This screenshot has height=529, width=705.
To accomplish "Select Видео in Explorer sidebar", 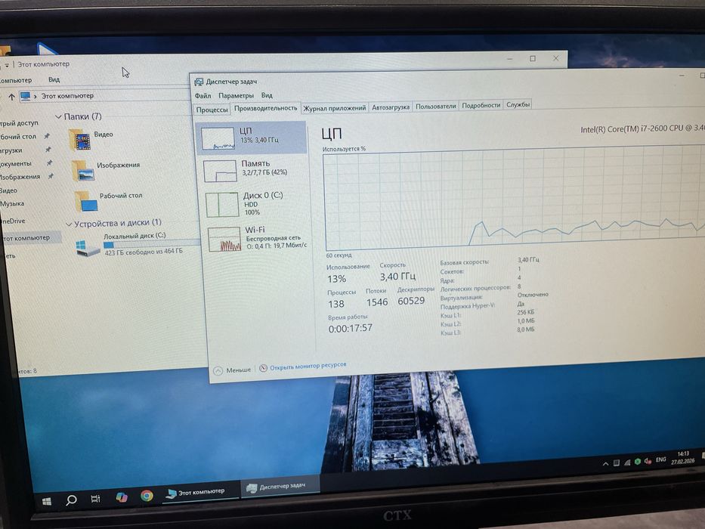I will point(8,190).
